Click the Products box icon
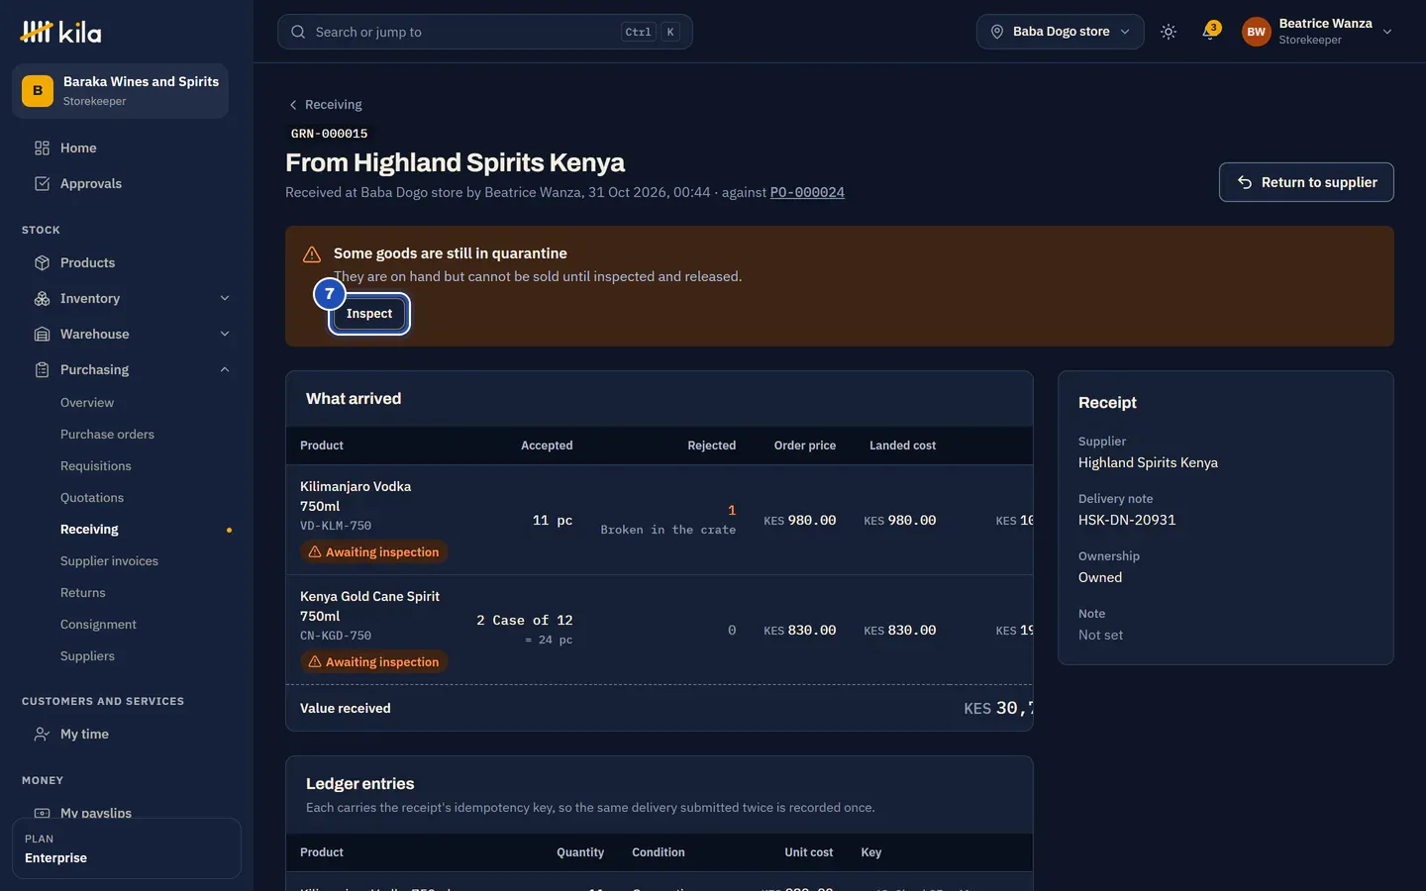1426x891 pixels. coord(42,262)
